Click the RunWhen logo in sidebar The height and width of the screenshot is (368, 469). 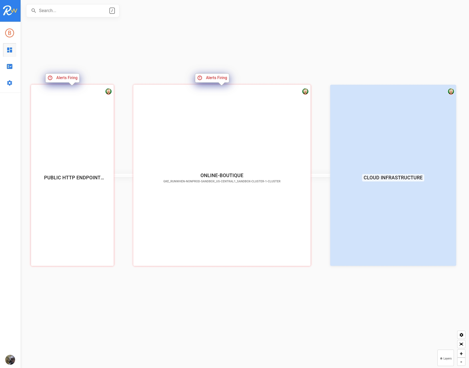click(x=10, y=11)
